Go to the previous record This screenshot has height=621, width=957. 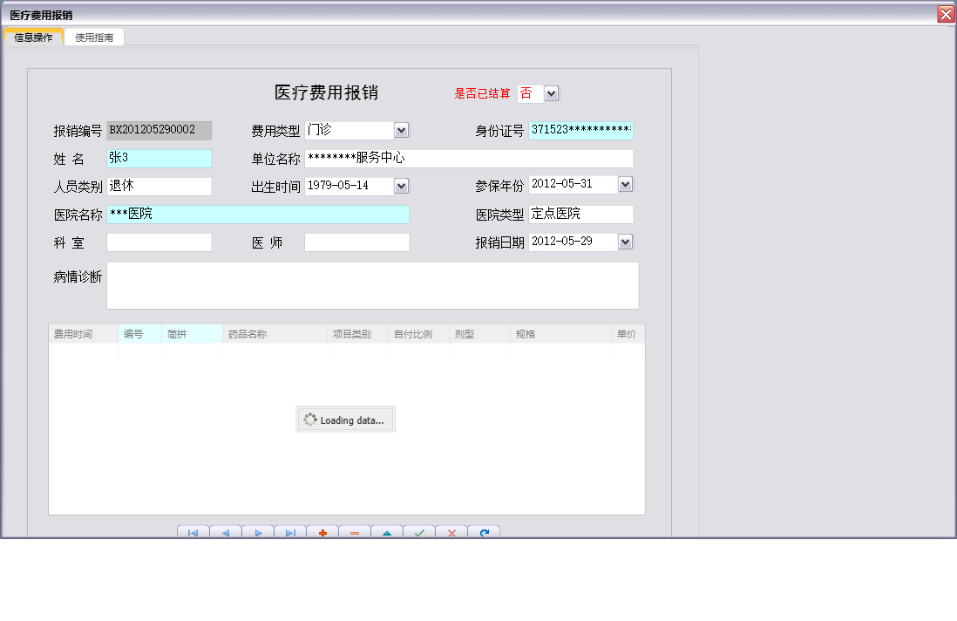point(226,531)
